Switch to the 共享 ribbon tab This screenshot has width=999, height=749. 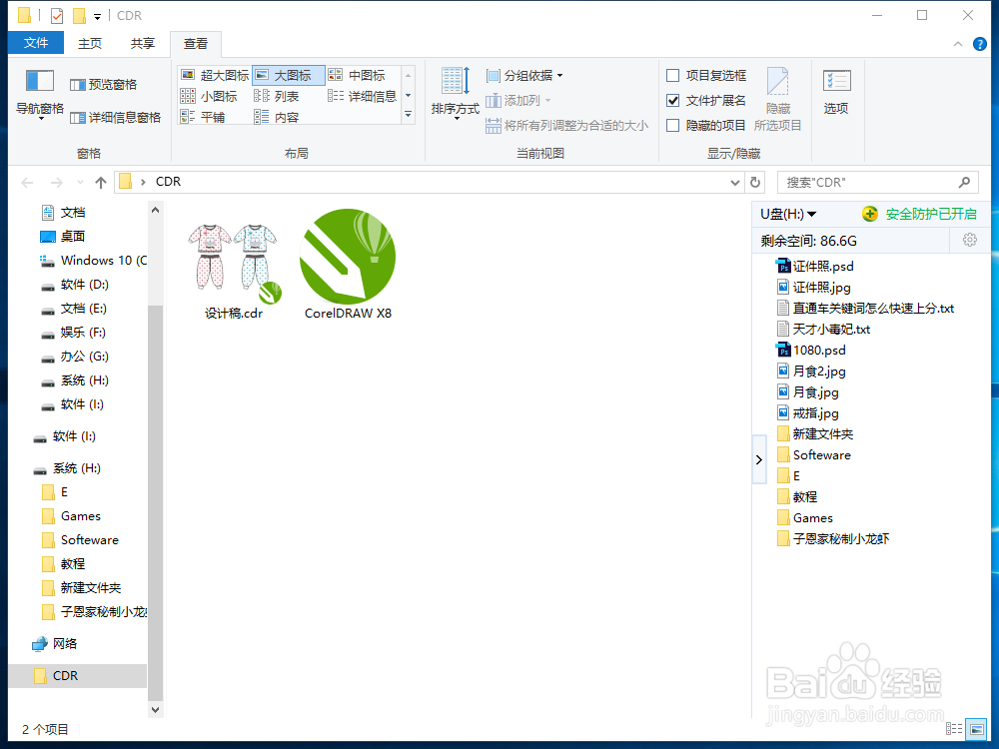142,43
